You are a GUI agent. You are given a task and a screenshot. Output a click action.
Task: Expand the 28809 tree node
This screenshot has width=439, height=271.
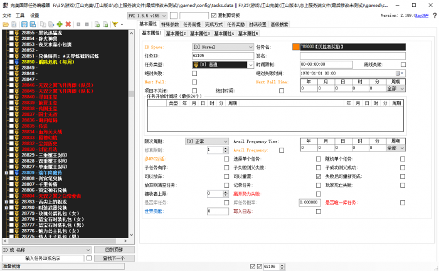coord(6,172)
